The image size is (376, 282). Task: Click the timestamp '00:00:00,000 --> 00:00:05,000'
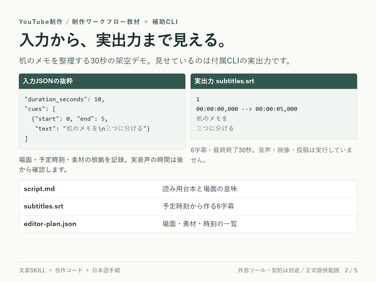[247, 109]
